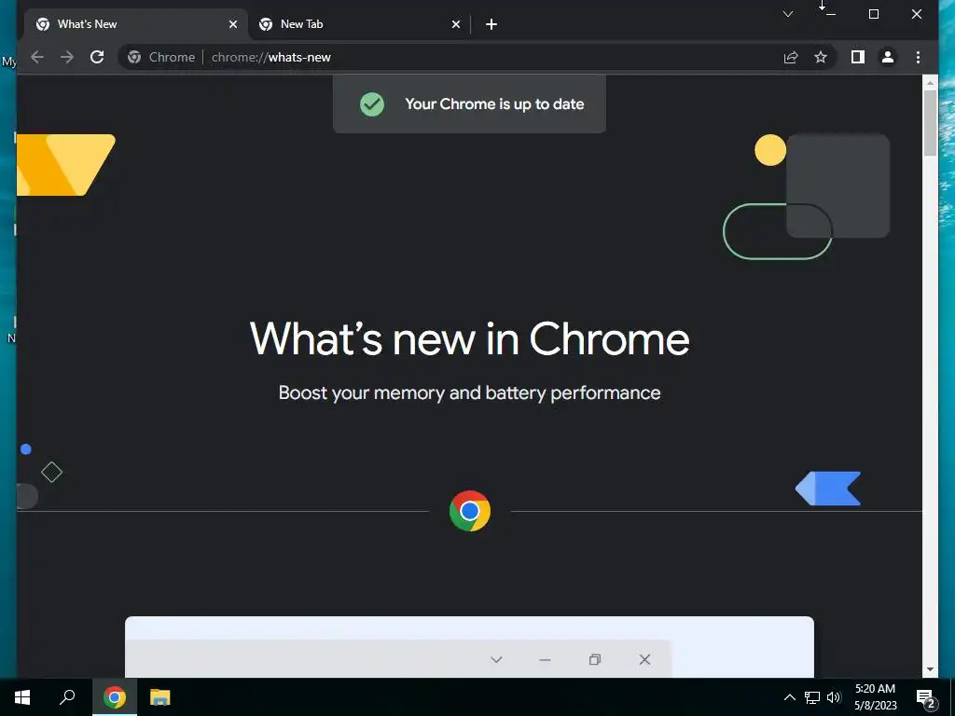Open Chrome three-dot menu

(x=918, y=57)
